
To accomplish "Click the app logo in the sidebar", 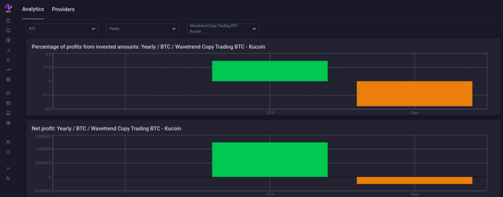I will [x=8, y=9].
